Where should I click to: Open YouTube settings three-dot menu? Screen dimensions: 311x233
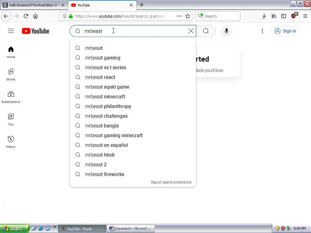[x=262, y=31]
